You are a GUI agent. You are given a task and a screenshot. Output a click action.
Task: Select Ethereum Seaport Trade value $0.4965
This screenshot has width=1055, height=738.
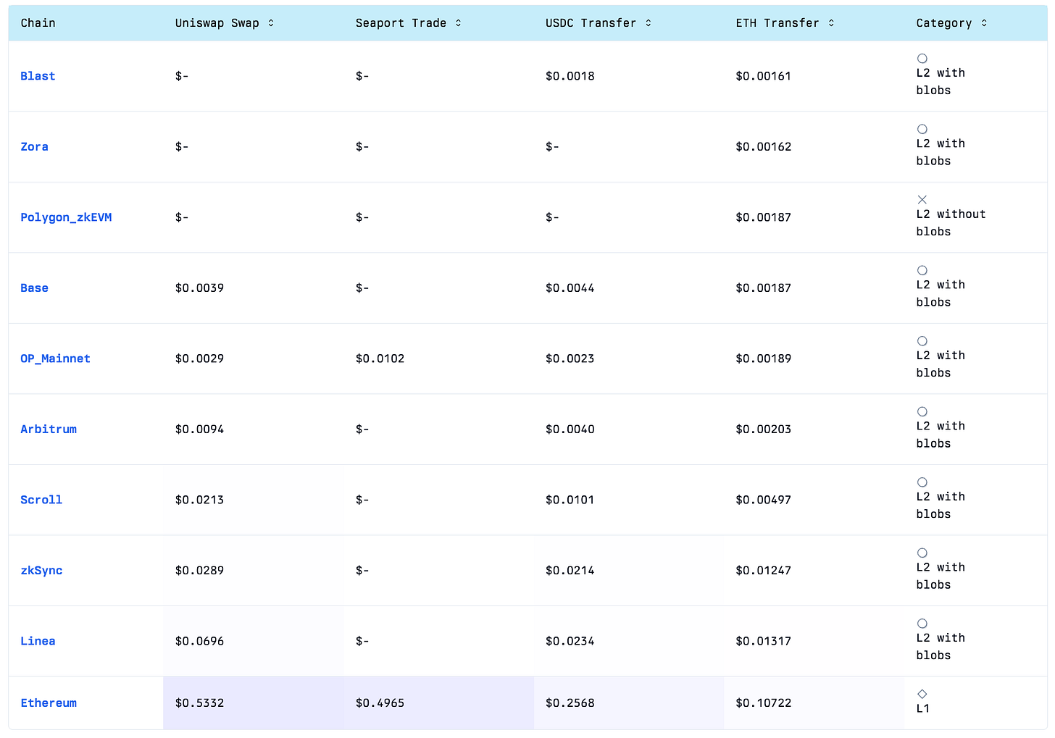point(380,703)
